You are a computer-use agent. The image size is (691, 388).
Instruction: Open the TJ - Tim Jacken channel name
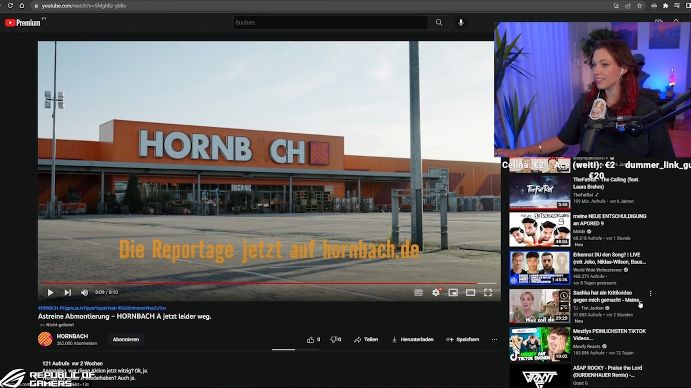pos(588,308)
